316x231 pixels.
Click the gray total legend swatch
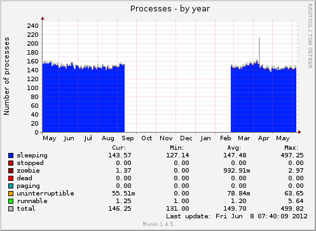coord(11,209)
